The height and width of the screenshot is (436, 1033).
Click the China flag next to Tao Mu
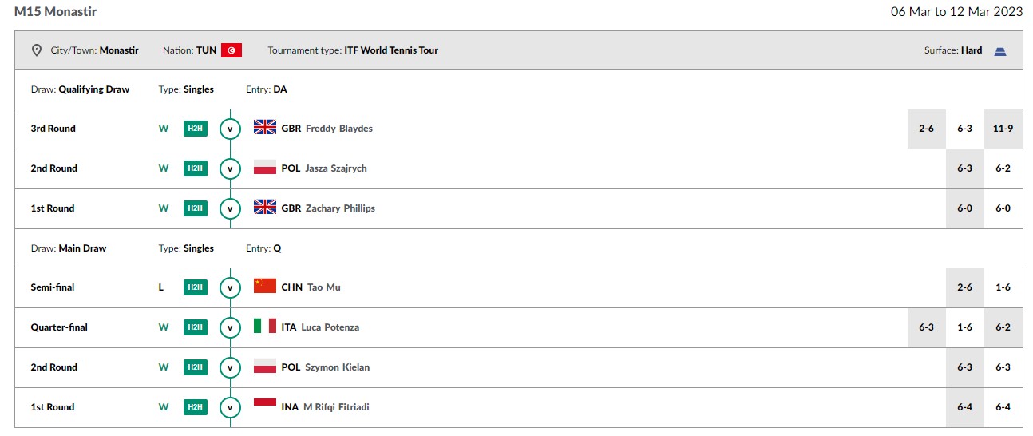[265, 286]
